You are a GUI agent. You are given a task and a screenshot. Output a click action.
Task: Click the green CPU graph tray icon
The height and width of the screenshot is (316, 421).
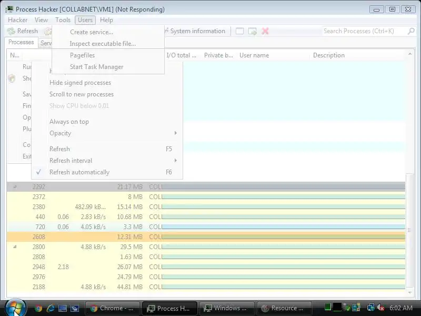point(327,307)
